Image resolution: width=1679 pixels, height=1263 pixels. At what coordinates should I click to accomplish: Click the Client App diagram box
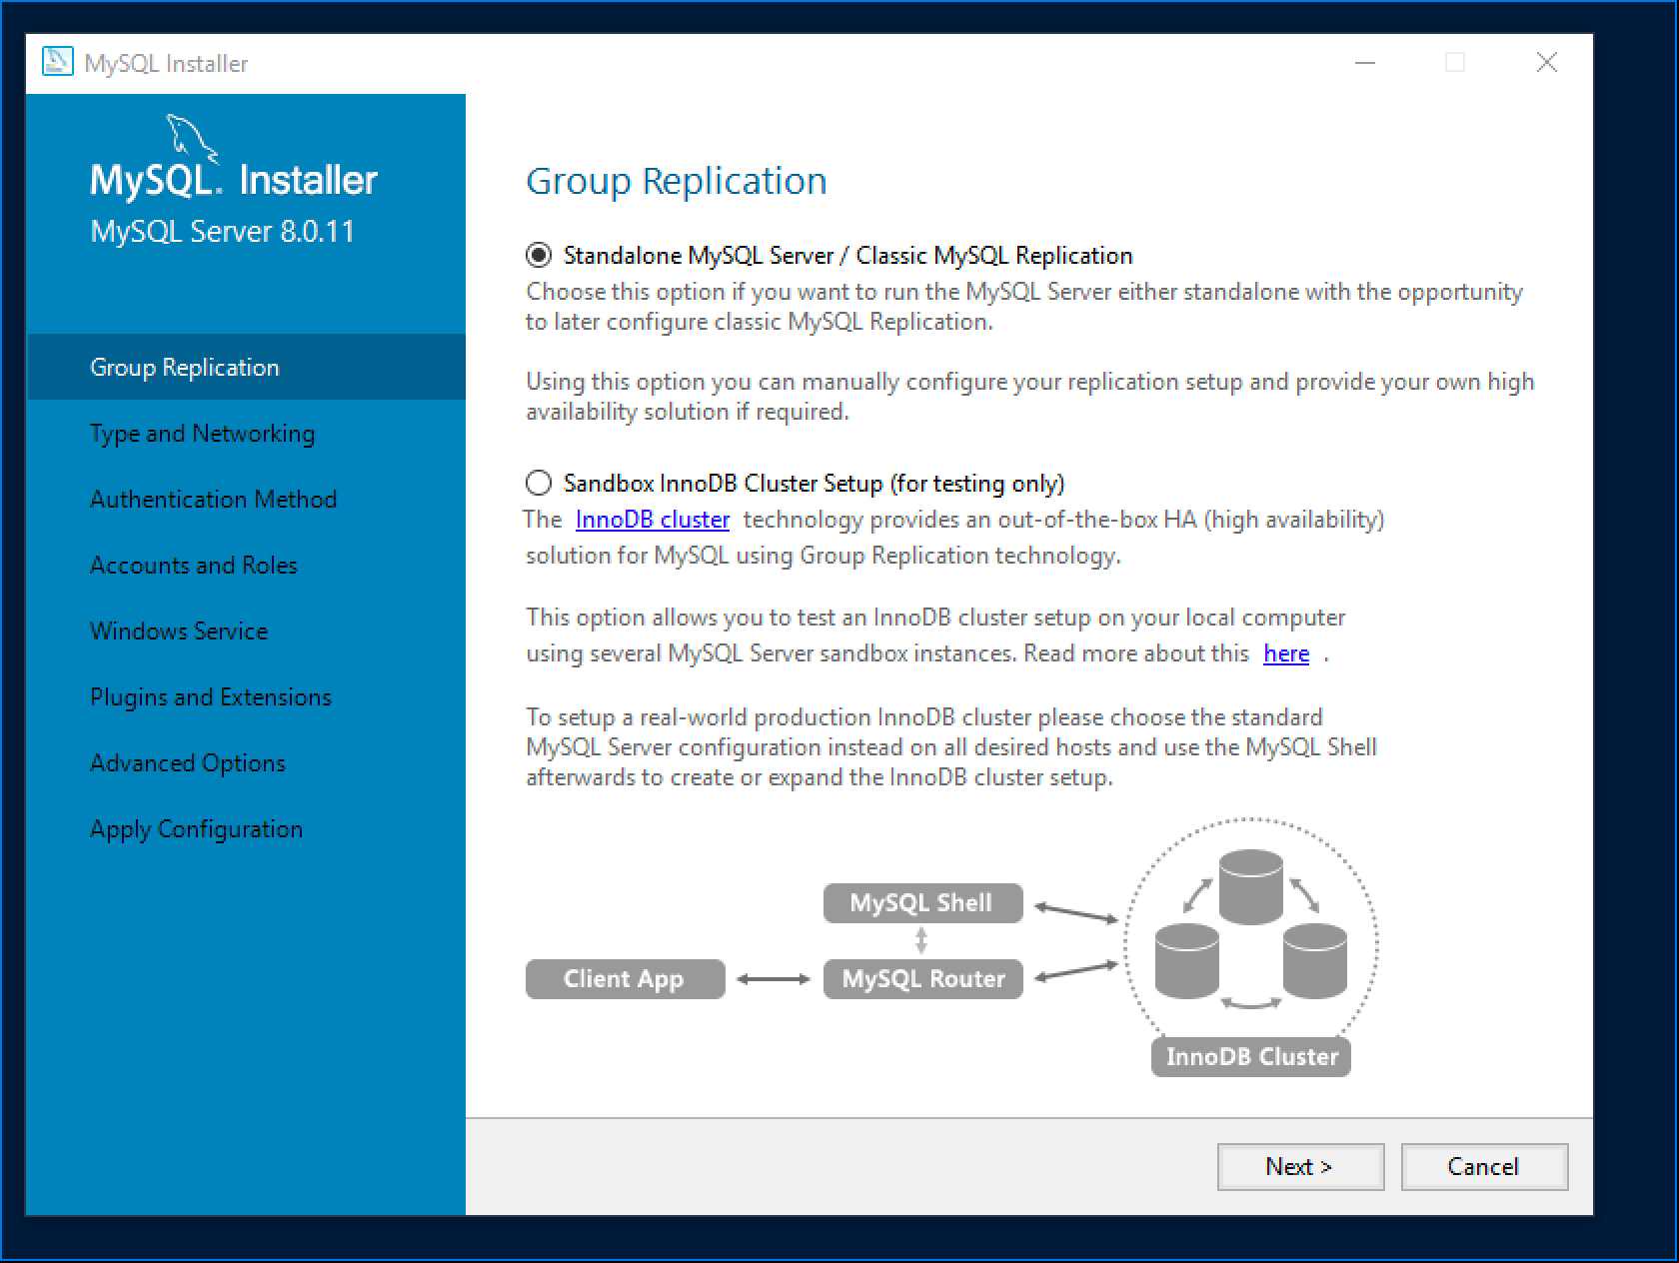625,979
